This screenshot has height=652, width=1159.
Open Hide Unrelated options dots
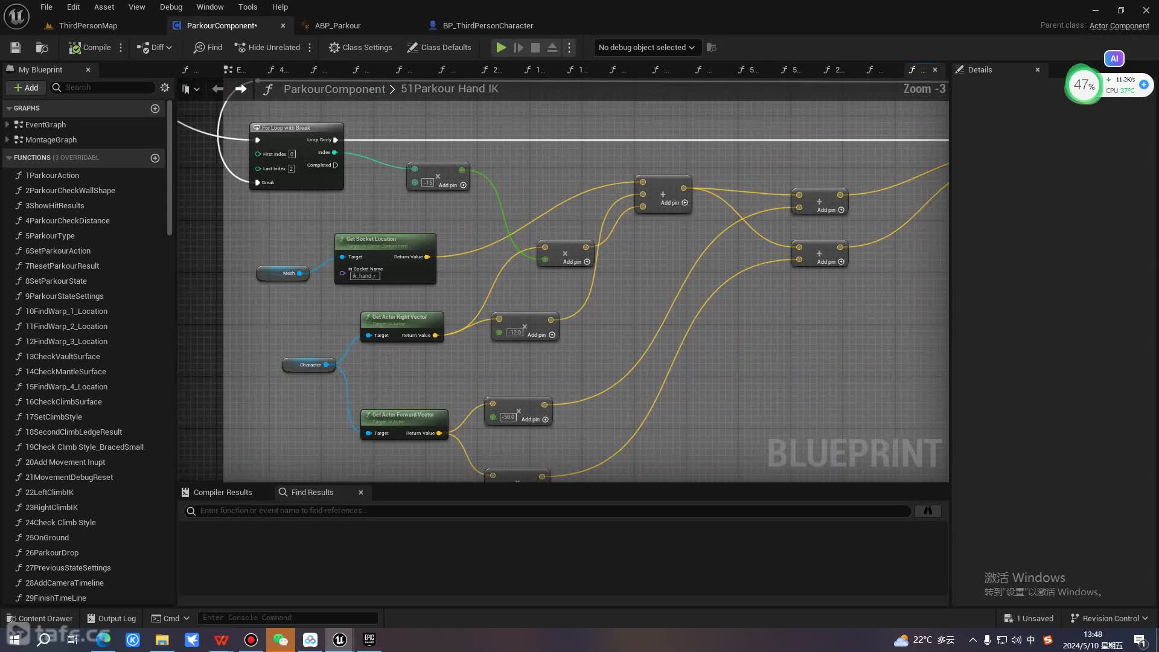coord(310,47)
